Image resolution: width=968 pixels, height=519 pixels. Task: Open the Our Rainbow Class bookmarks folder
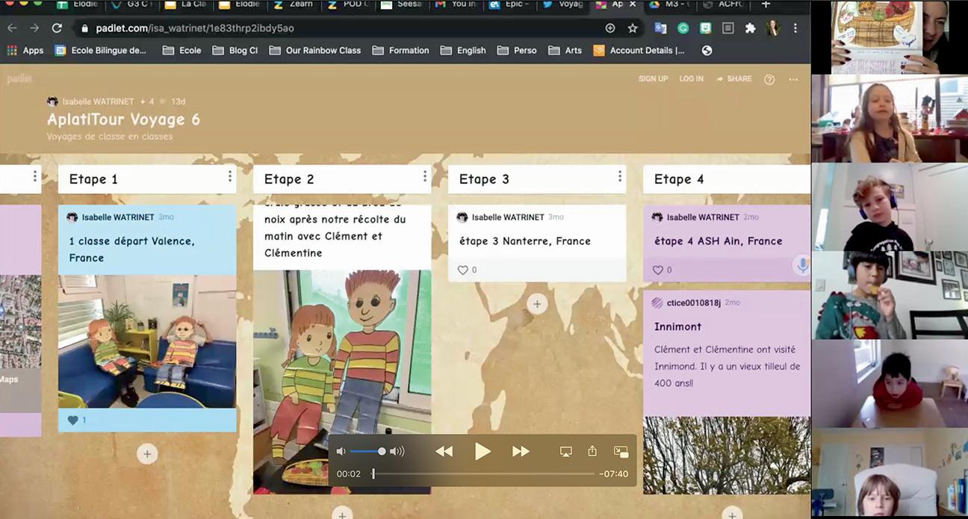coord(314,50)
